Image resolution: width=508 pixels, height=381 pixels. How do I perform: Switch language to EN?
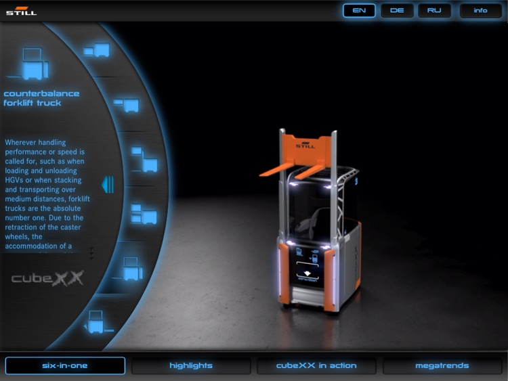(359, 10)
